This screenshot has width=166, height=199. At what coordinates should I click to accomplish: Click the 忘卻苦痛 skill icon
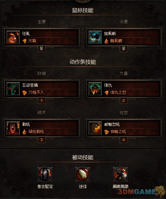pyautogui.click(x=13, y=89)
